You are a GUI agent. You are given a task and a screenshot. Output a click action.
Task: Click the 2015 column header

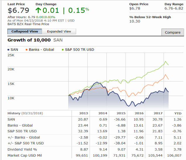[121, 113]
